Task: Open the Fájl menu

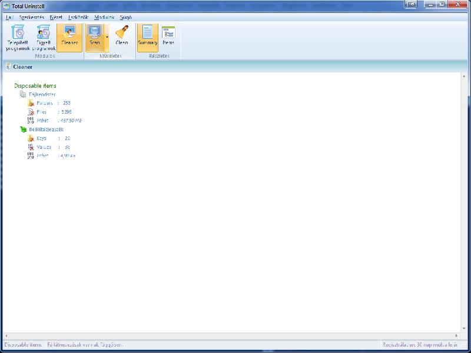Action: (x=10, y=18)
